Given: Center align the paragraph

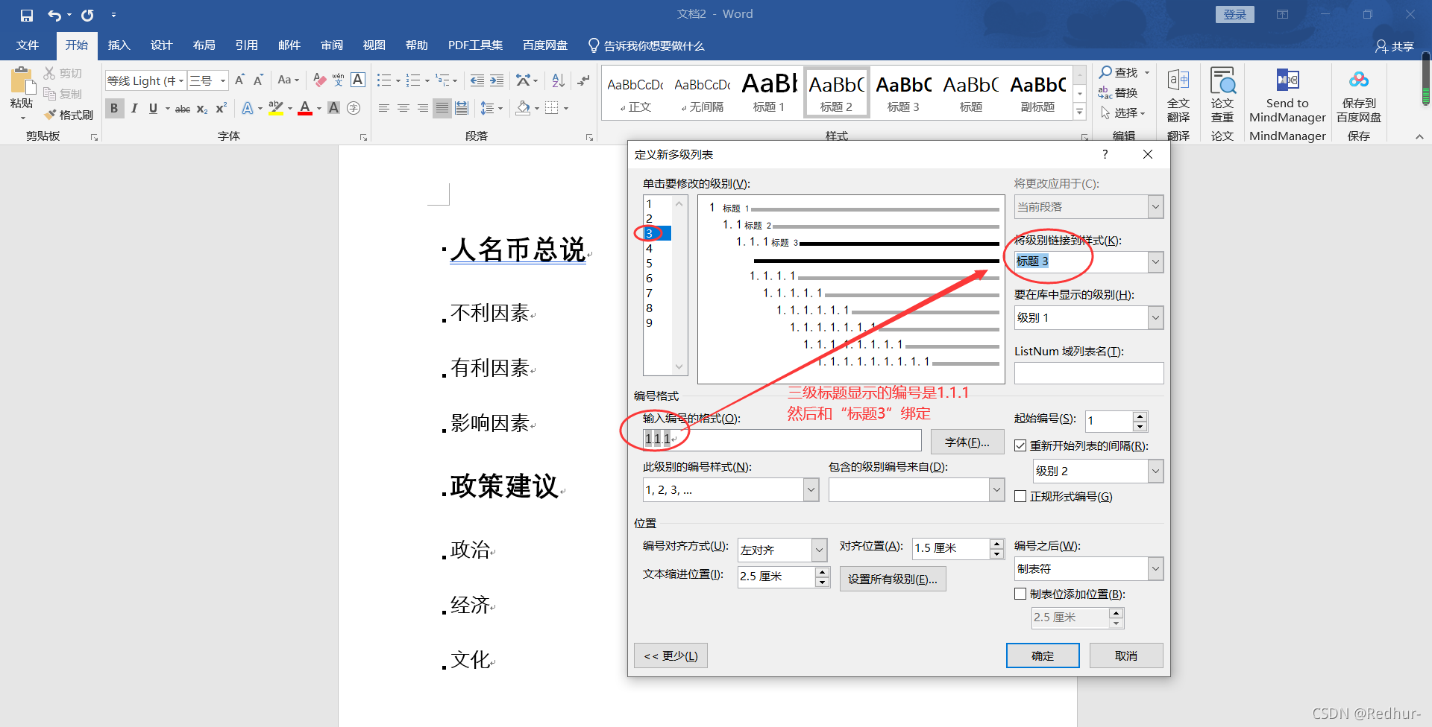Looking at the screenshot, I should click(403, 109).
